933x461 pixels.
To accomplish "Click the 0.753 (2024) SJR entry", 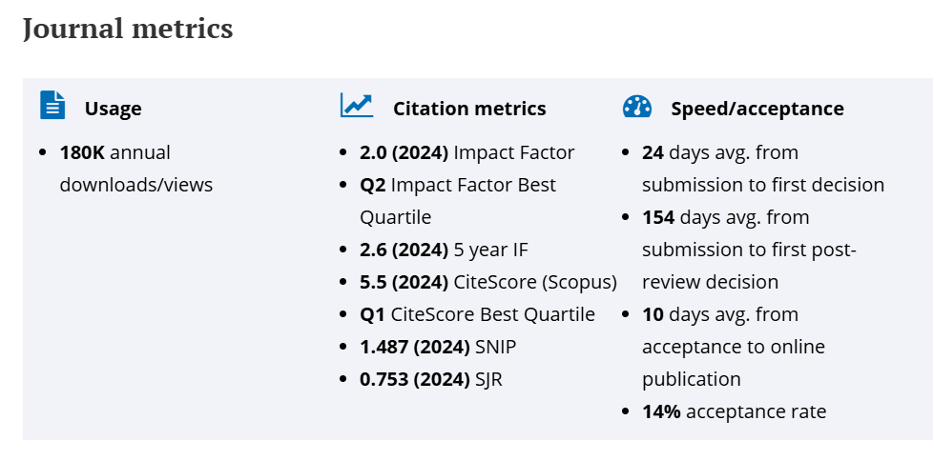I will point(430,379).
